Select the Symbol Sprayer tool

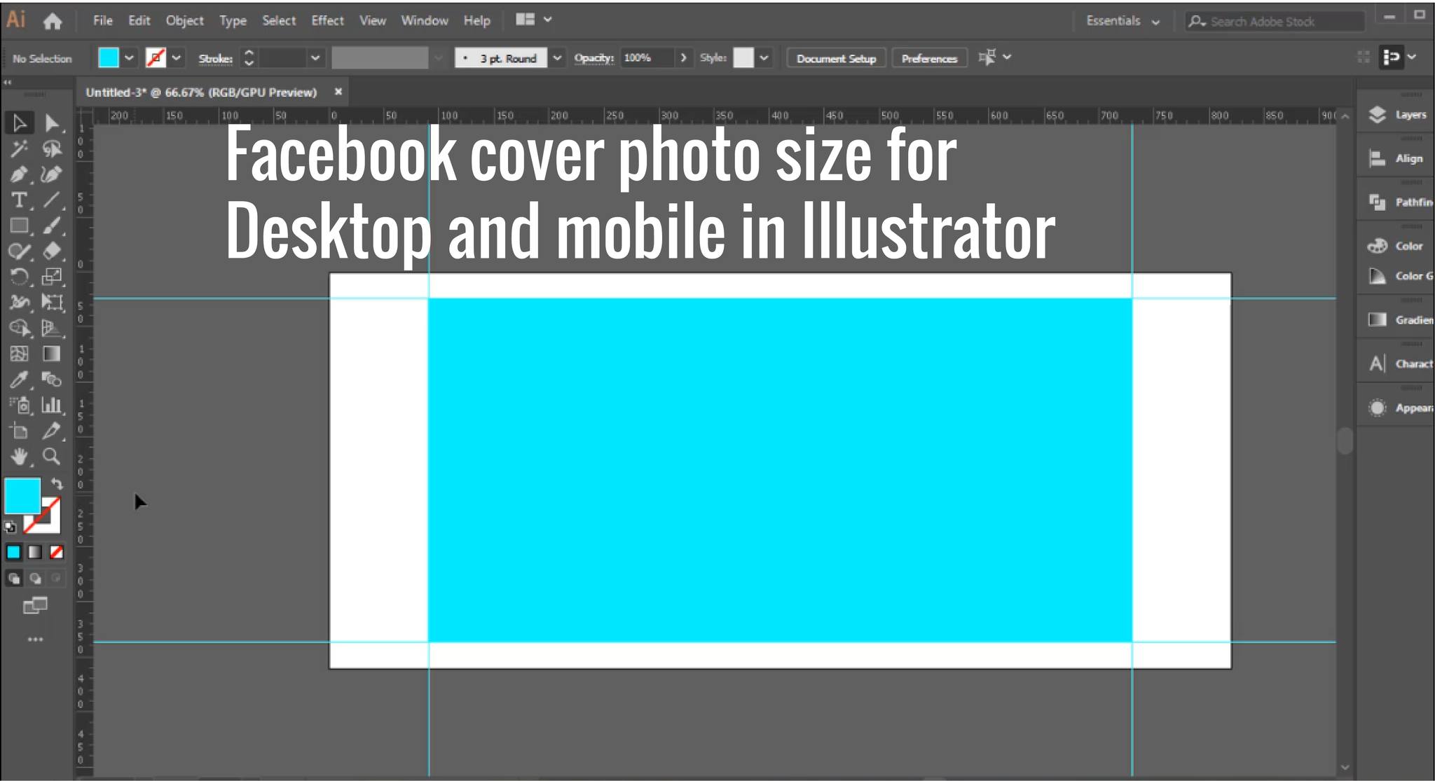(19, 405)
